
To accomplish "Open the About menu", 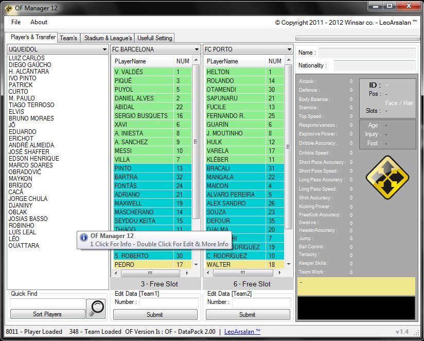I will pos(39,22).
